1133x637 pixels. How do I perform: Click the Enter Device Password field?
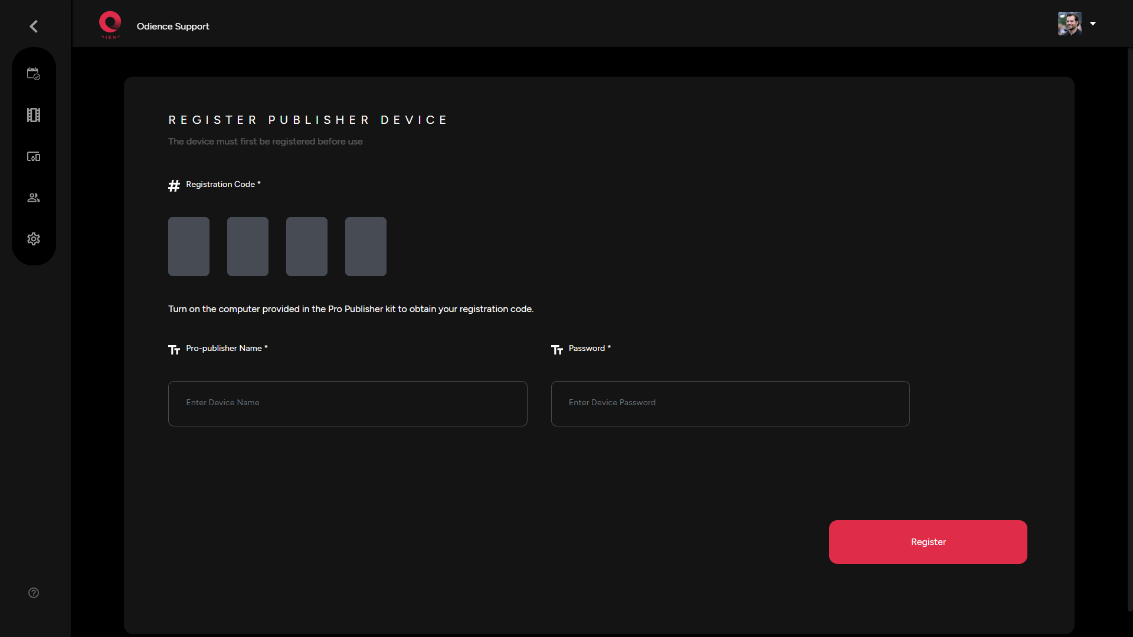(729, 403)
